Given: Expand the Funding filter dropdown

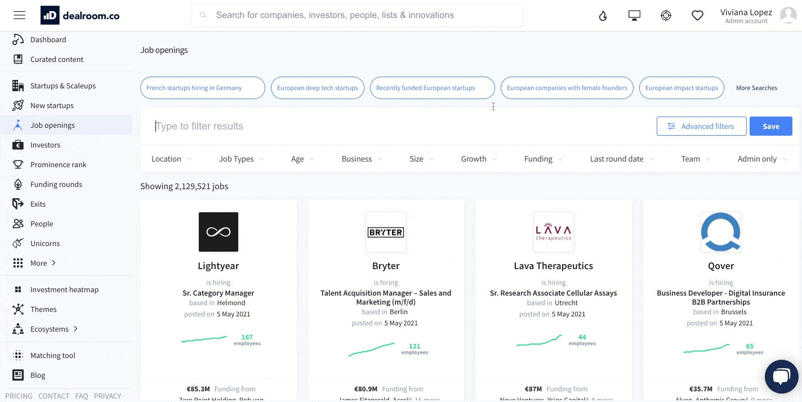Looking at the screenshot, I should (544, 159).
